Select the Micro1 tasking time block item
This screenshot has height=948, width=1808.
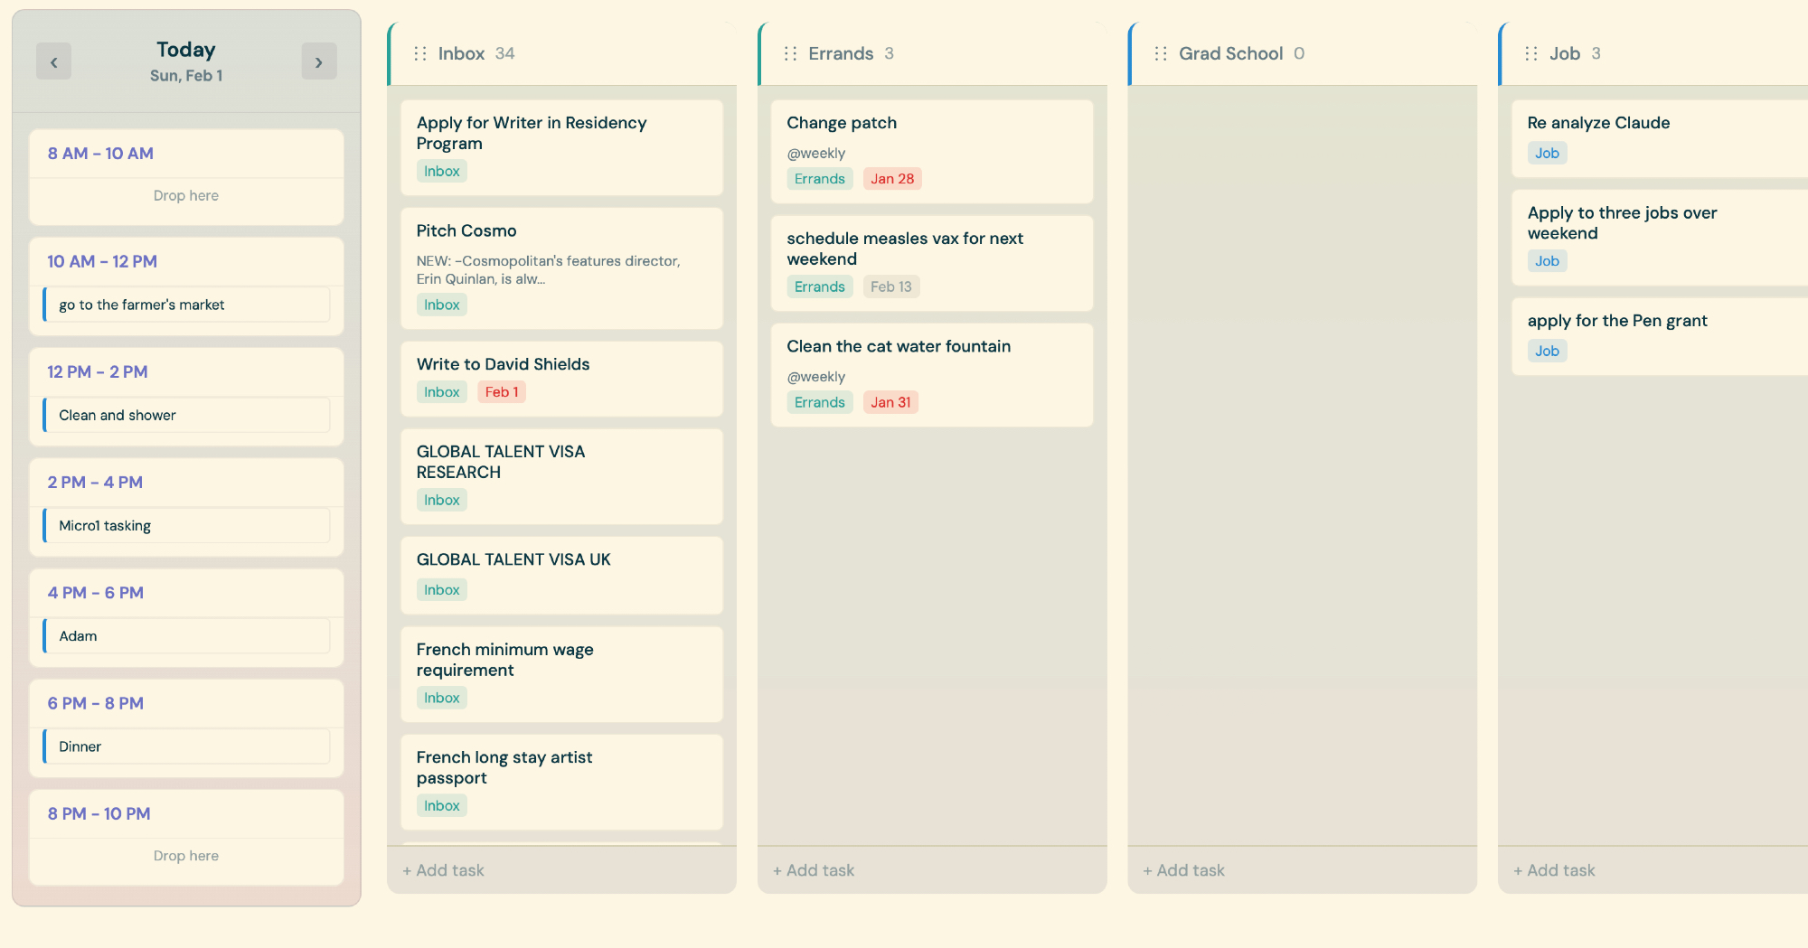pyautogui.click(x=186, y=526)
